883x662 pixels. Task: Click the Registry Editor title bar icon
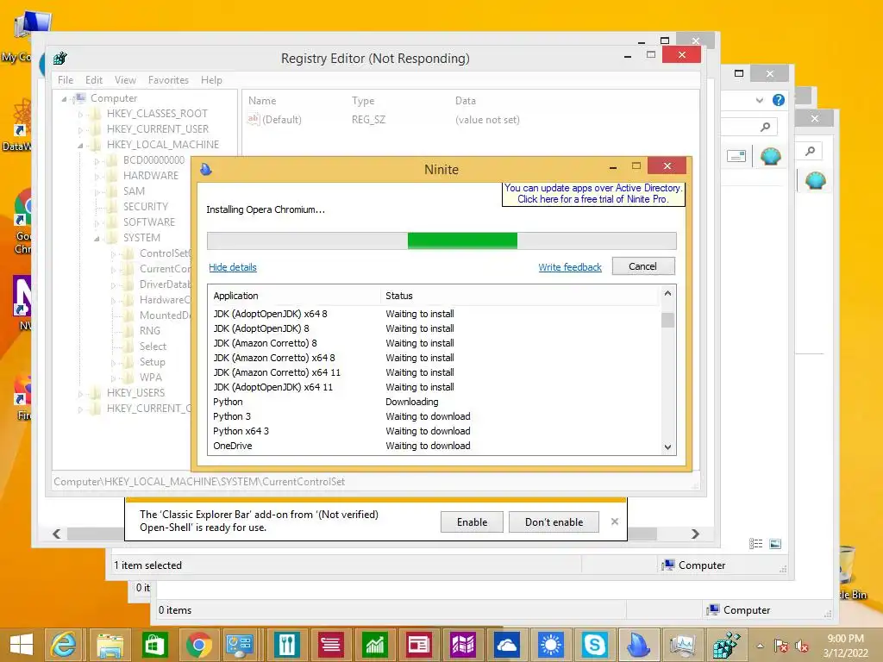pos(60,58)
